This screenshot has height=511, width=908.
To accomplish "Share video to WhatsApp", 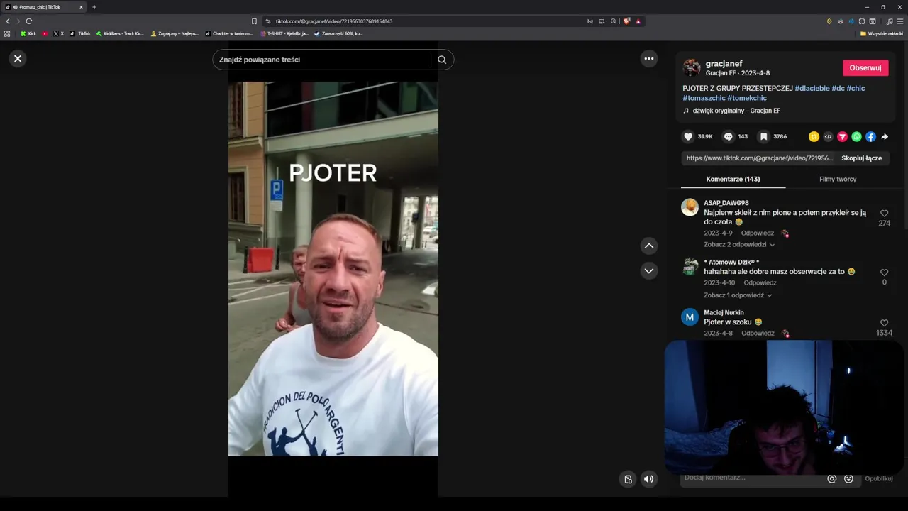I will click(x=856, y=136).
